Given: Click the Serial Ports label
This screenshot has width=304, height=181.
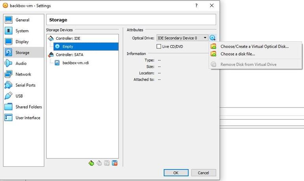Looking at the screenshot, I should pos(25,85).
